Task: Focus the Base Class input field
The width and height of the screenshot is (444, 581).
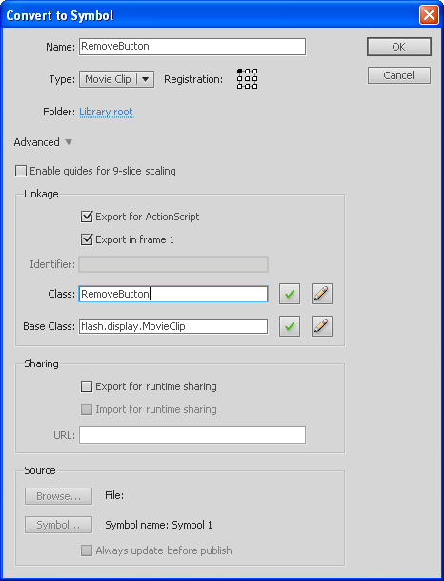Action: coord(173,326)
